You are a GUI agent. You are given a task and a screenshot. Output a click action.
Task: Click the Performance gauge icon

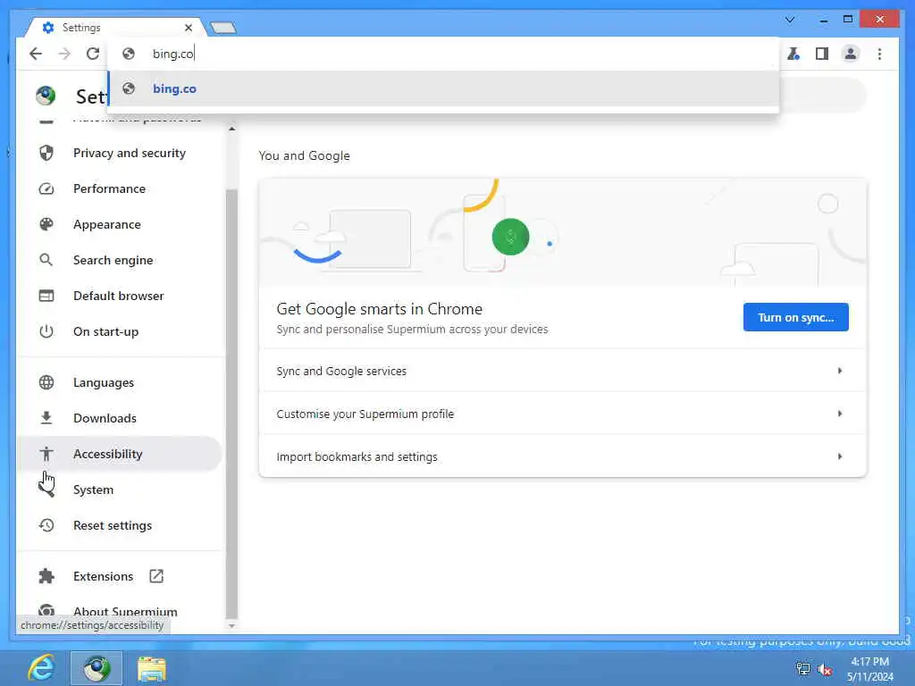tap(46, 188)
